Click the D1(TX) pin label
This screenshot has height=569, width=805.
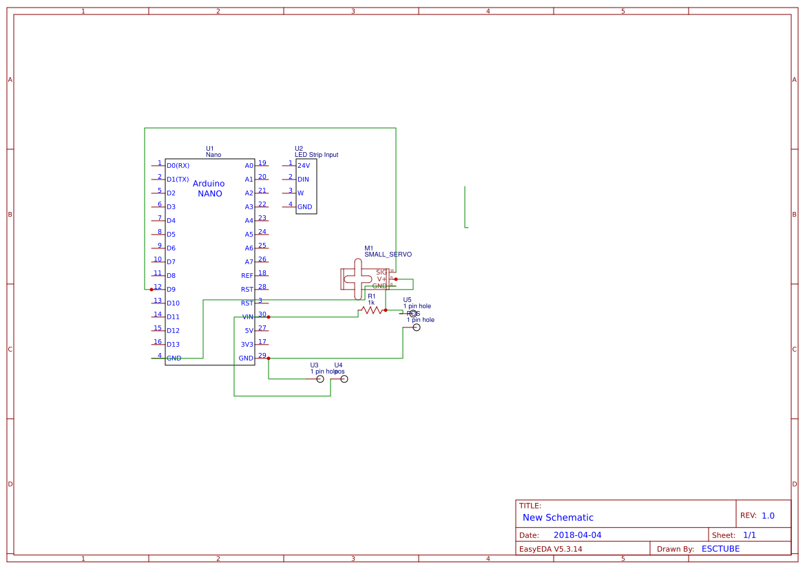(178, 178)
